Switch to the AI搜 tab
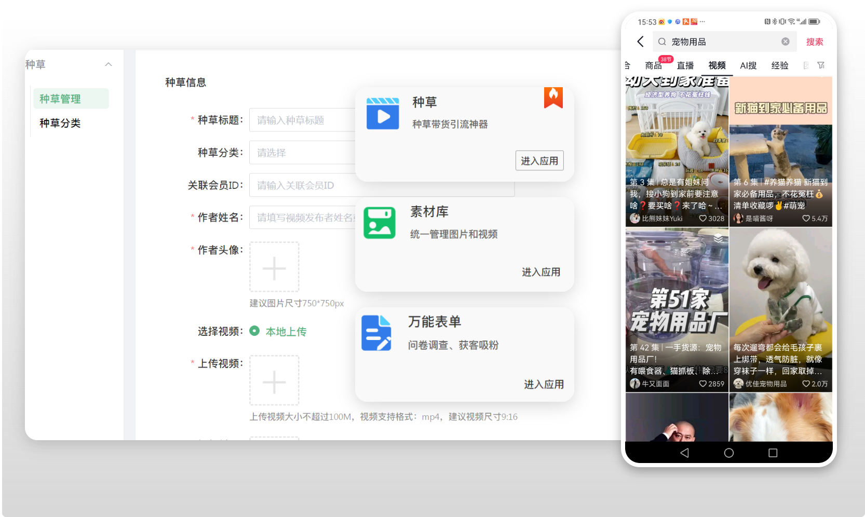This screenshot has width=865, height=517. click(748, 65)
